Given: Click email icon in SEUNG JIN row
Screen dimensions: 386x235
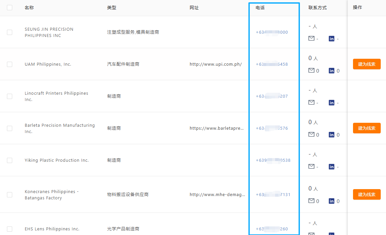Looking at the screenshot, I should [x=311, y=38].
